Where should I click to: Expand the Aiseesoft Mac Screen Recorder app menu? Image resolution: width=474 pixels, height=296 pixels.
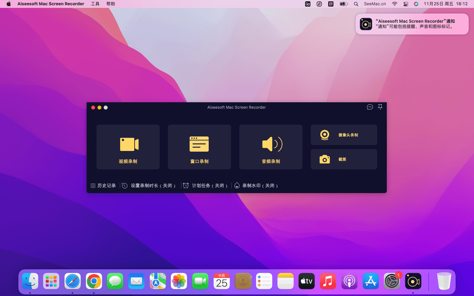coord(51,4)
